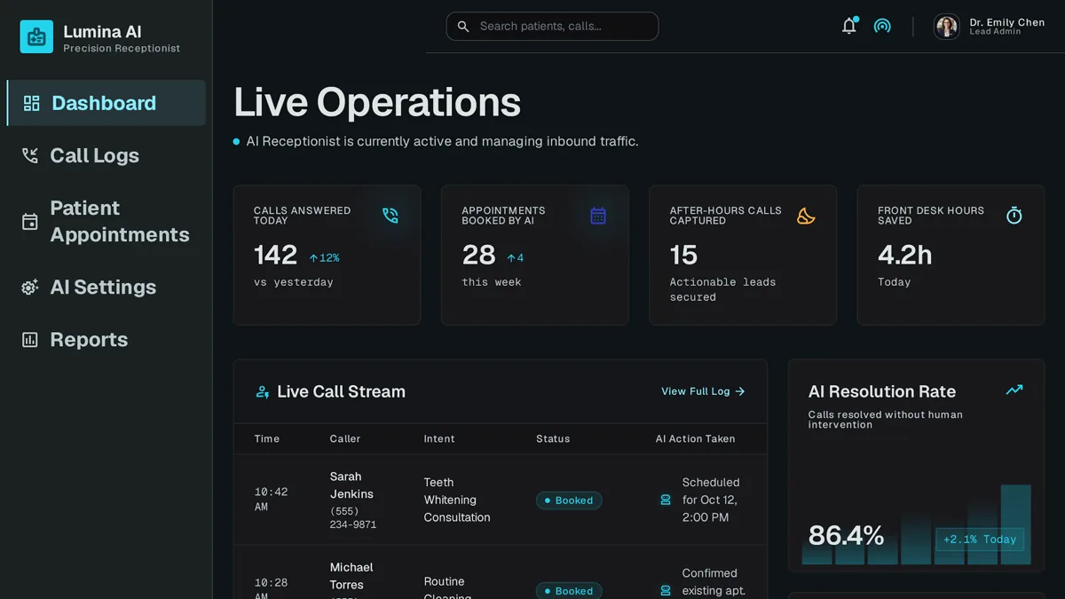Select the Calls Answered Today card
Screen dimensions: 1065x599
pyautogui.click(x=327, y=256)
